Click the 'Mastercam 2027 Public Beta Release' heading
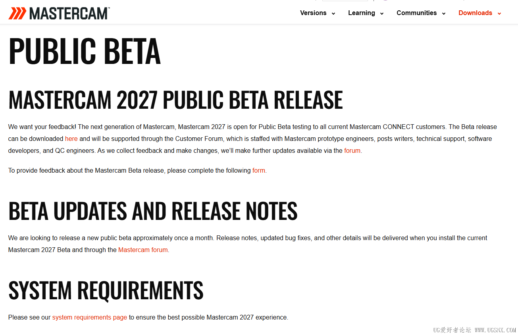 pos(175,100)
